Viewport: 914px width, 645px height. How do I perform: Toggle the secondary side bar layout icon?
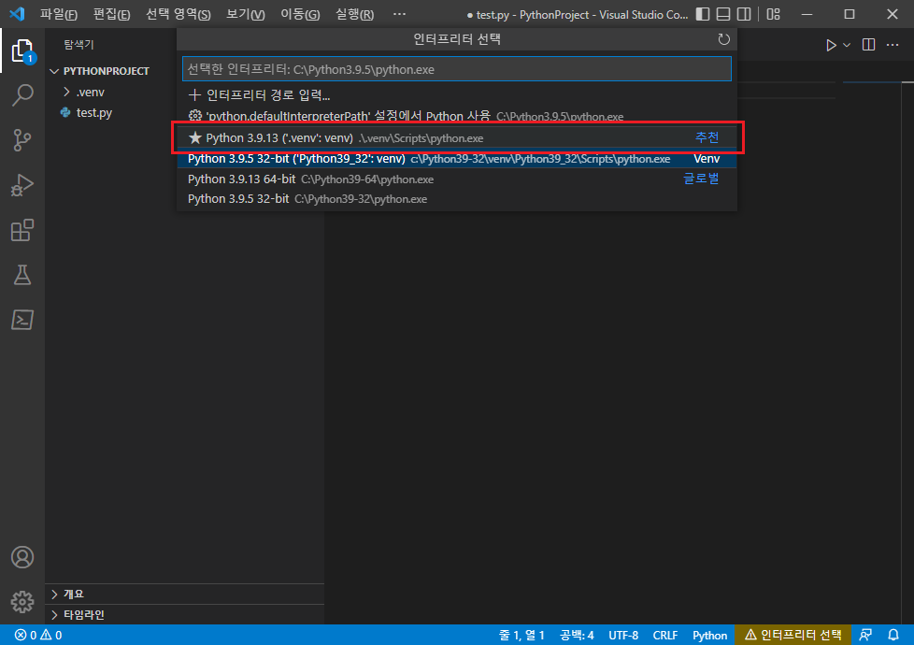pyautogui.click(x=744, y=14)
